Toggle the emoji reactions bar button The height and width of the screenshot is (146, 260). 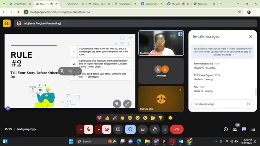[130, 129]
